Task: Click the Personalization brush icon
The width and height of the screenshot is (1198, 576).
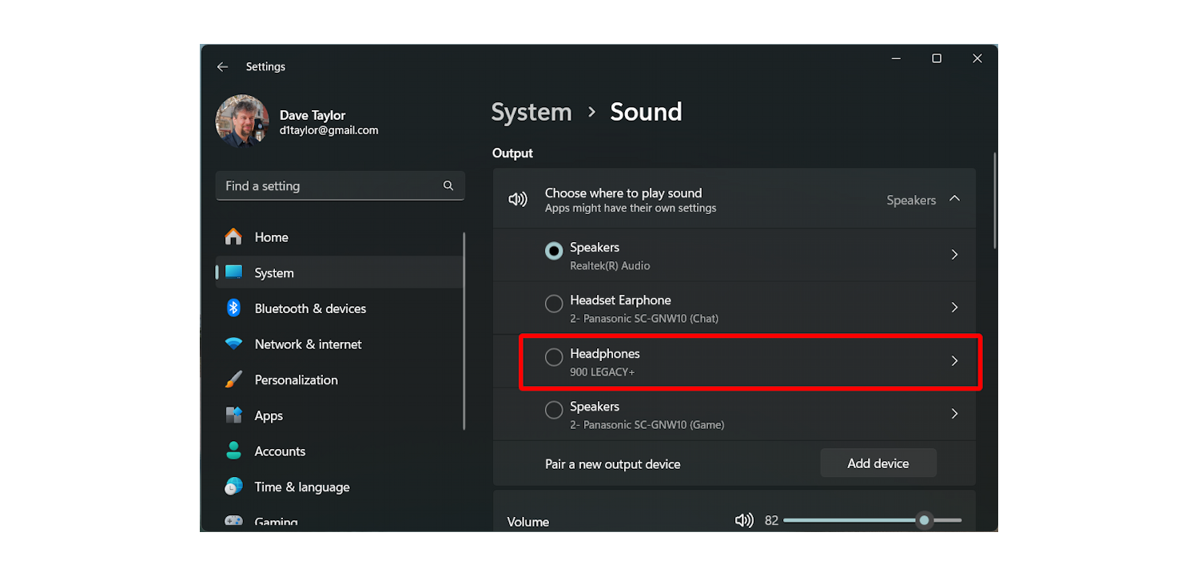Action: pos(233,379)
